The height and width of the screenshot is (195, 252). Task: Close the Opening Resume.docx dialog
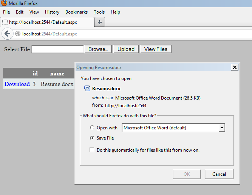click(x=235, y=67)
